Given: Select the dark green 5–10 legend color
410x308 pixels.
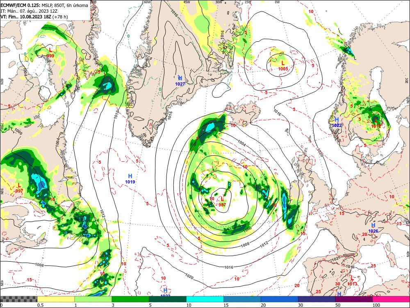Looking at the screenshot, I should point(168,299).
